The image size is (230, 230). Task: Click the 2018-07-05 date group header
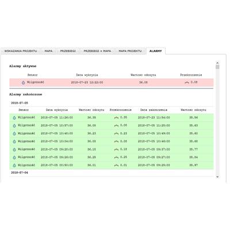click(x=20, y=103)
